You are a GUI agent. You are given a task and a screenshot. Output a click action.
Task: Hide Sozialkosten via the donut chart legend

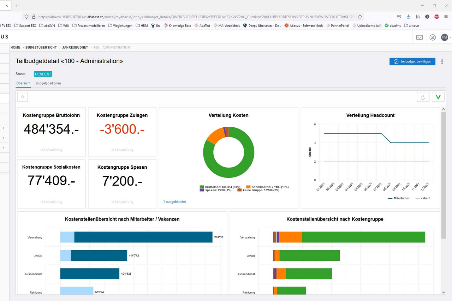point(267,187)
